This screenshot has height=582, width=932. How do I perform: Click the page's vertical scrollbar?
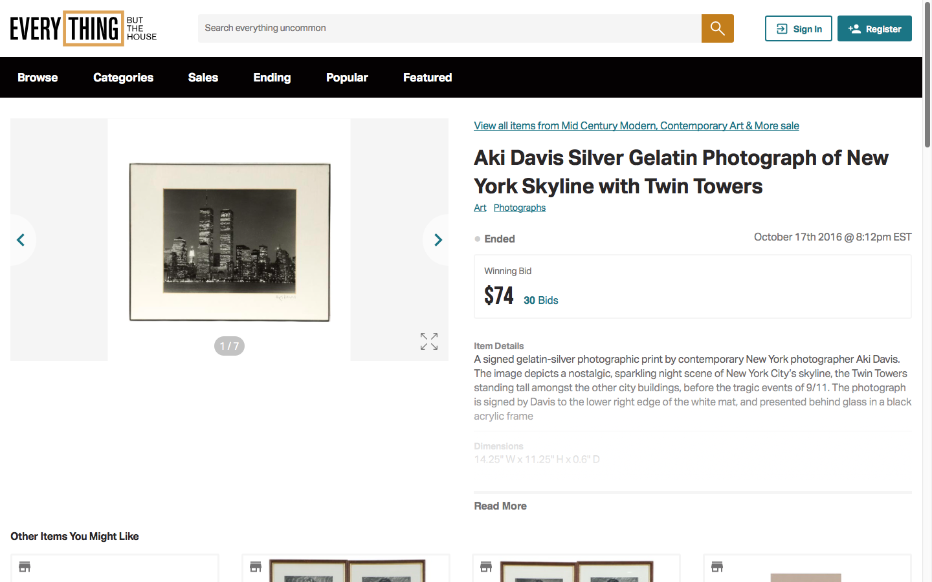pyautogui.click(x=927, y=78)
